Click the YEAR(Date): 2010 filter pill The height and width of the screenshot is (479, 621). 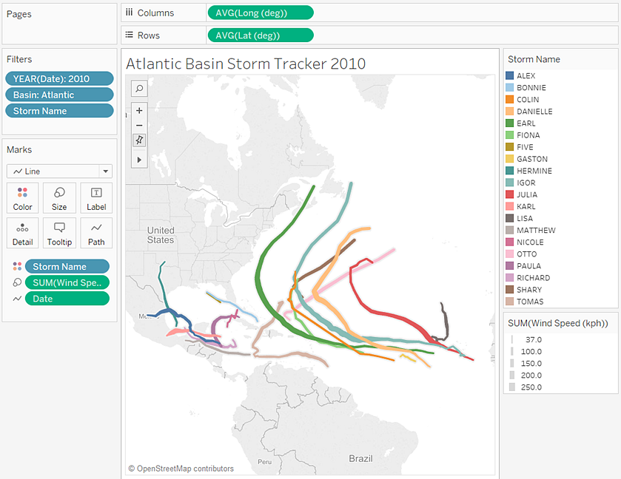[59, 78]
